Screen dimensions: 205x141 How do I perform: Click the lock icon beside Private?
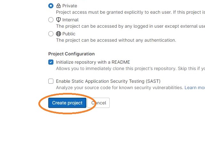coord(59,6)
